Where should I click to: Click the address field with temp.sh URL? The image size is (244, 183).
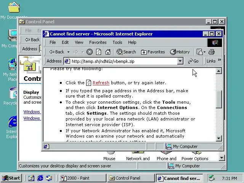120,61
